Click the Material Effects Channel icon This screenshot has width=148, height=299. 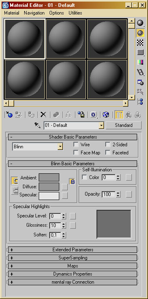coord(94,115)
